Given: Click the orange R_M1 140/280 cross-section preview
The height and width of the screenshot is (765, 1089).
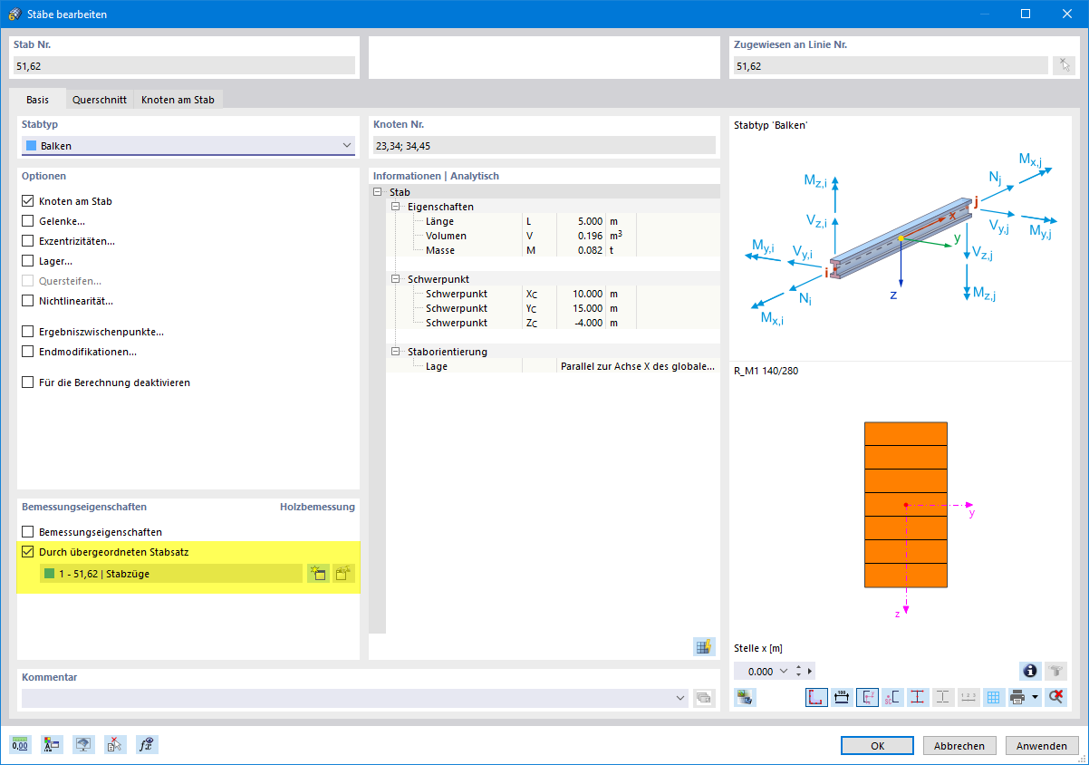Looking at the screenshot, I should [906, 505].
